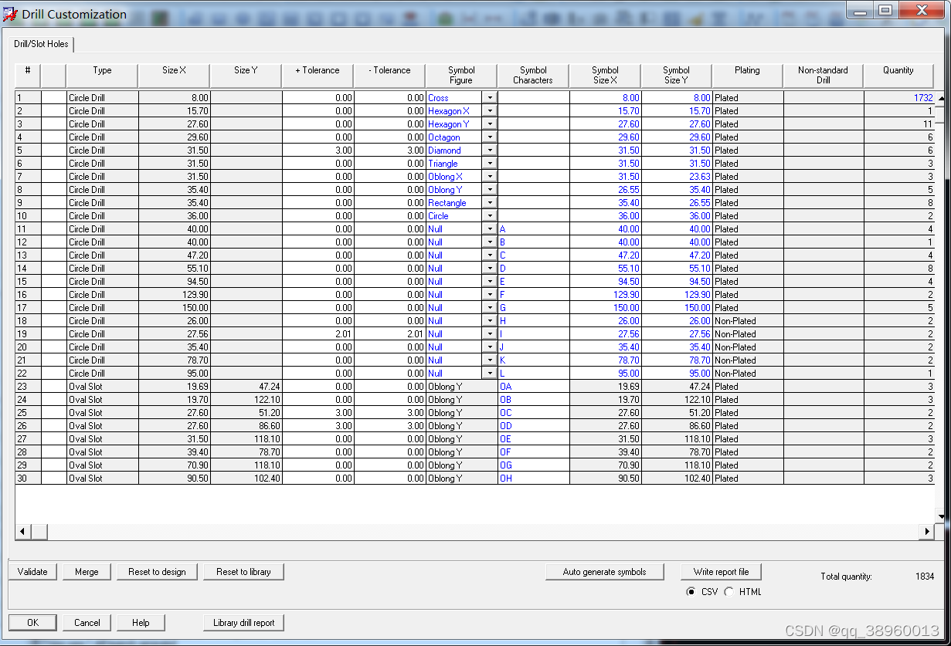Click the Drill Customization title bar icon
Viewport: 951px width, 646px height.
click(x=11, y=14)
